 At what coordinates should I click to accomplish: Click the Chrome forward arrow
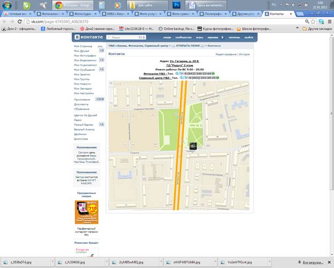[12, 21]
